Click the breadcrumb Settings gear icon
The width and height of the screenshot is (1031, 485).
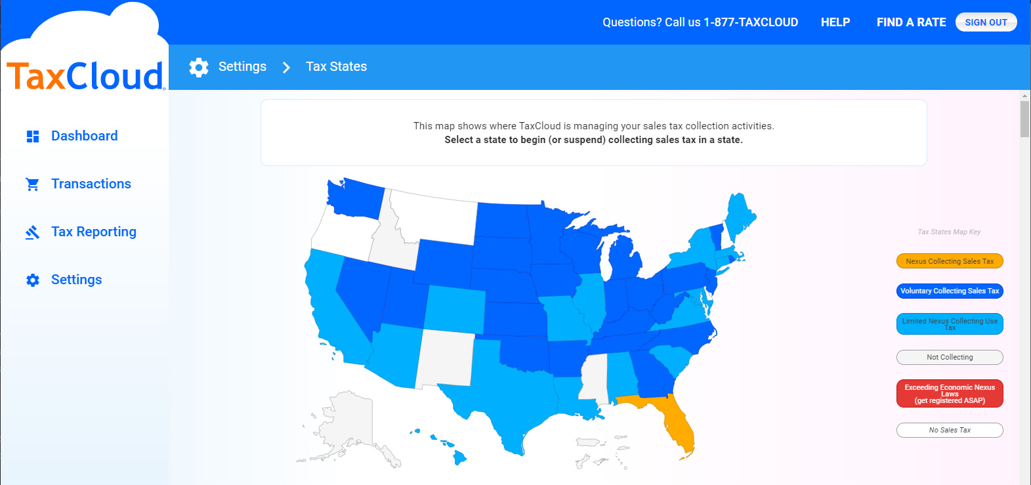pyautogui.click(x=199, y=67)
